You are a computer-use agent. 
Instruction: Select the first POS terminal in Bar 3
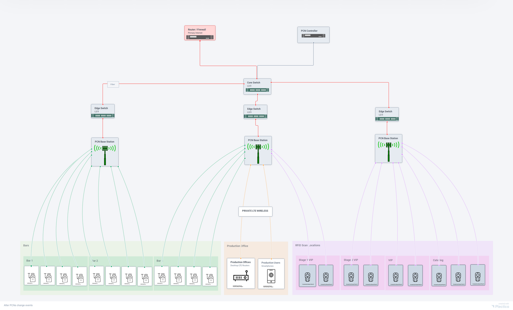point(162,276)
